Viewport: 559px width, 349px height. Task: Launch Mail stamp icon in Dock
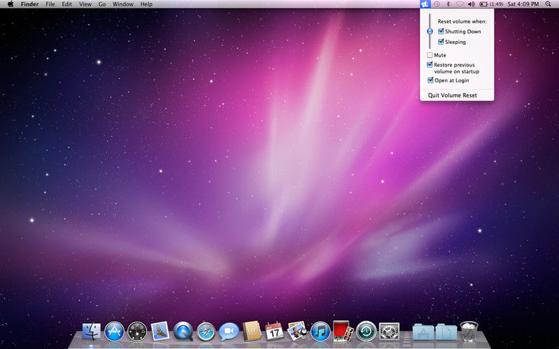[160, 331]
